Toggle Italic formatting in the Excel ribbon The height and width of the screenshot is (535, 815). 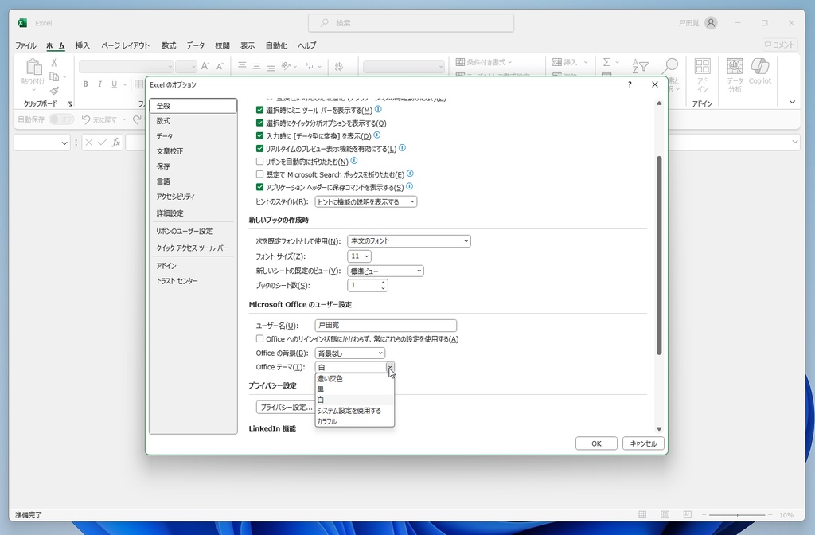click(x=99, y=84)
